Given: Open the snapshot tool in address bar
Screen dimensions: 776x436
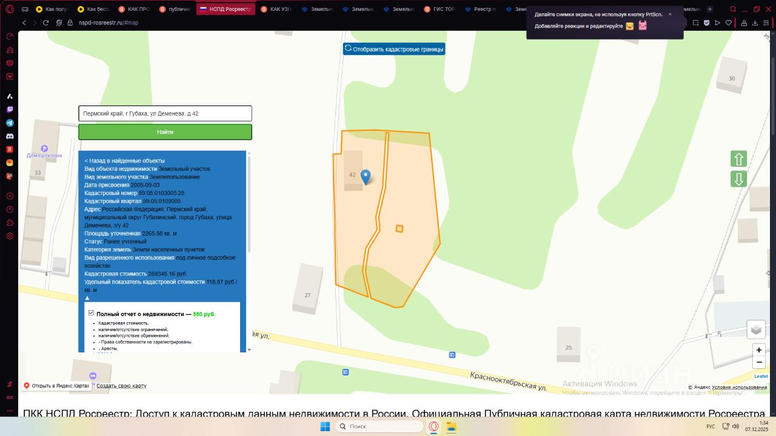Looking at the screenshot, I should coord(696,22).
